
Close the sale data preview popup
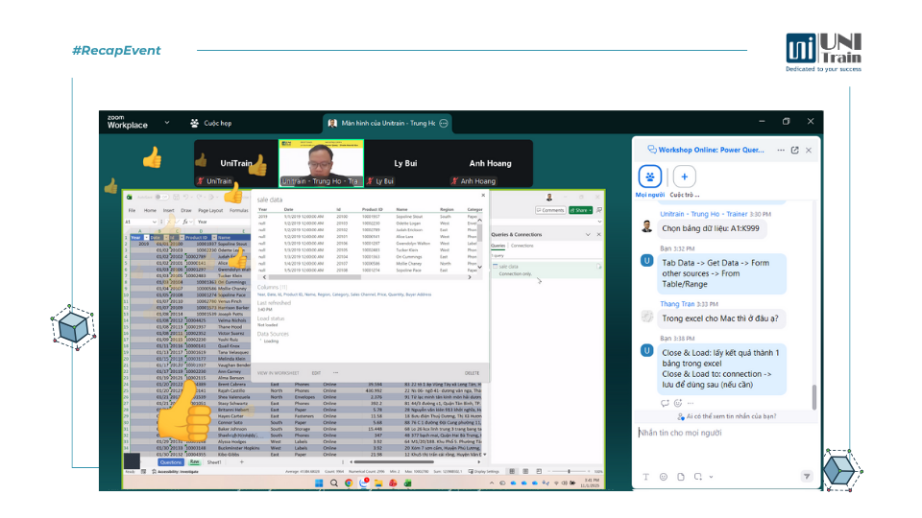[x=483, y=196]
